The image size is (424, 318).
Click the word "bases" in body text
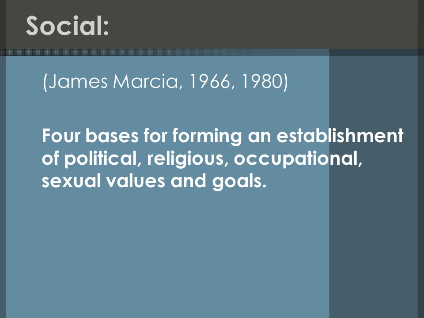112,136
